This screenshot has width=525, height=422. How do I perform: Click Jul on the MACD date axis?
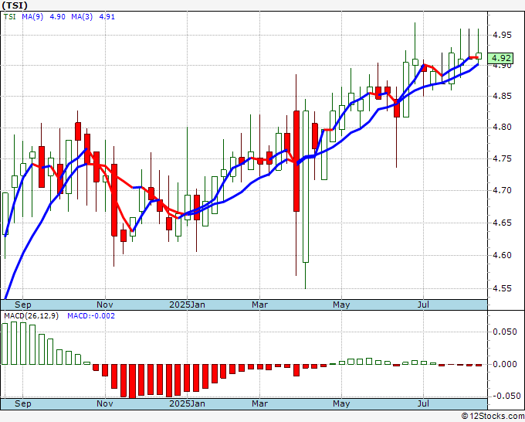coord(424,403)
